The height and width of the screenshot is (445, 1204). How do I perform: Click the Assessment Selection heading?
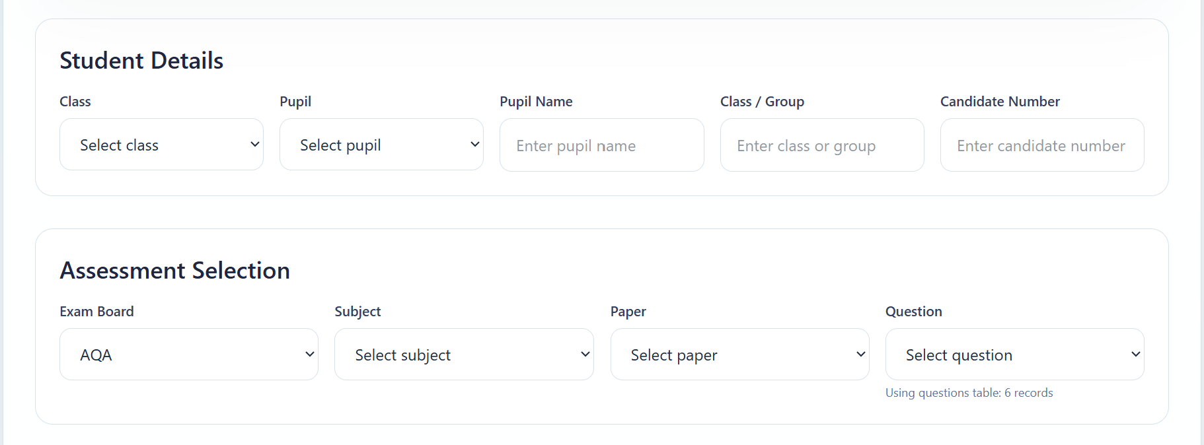click(x=174, y=271)
